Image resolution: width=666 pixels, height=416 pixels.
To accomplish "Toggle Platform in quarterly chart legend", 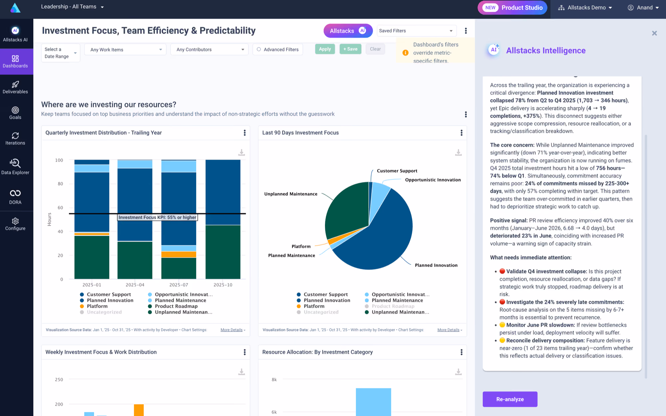I will pyautogui.click(x=94, y=306).
